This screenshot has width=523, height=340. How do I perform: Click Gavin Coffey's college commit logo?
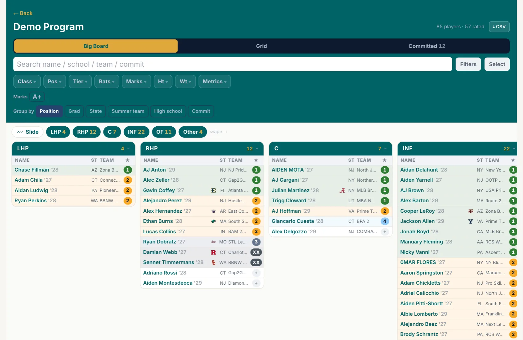214,191
